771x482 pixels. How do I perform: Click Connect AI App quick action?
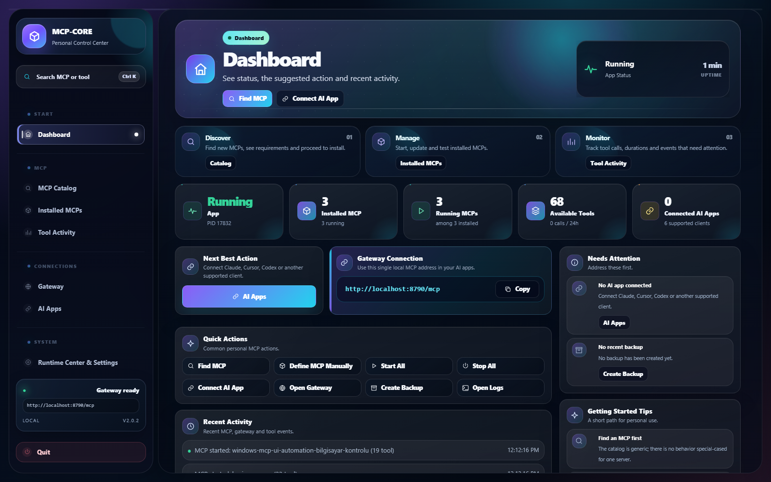pyautogui.click(x=226, y=388)
